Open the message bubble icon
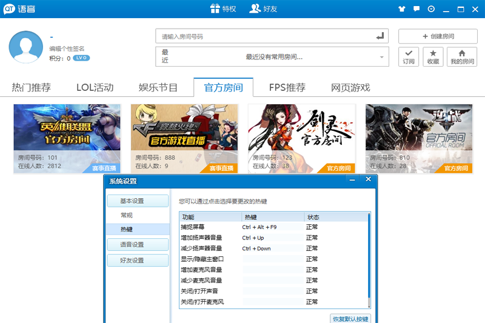This screenshot has height=323, width=485. click(416, 9)
